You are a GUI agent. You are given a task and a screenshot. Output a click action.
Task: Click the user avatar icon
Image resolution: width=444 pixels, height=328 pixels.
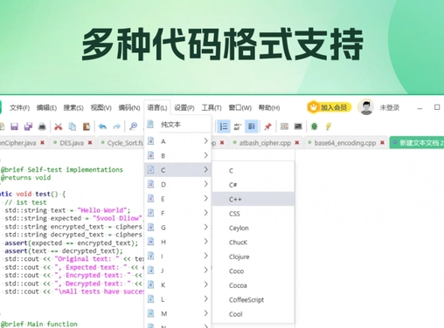[366, 107]
